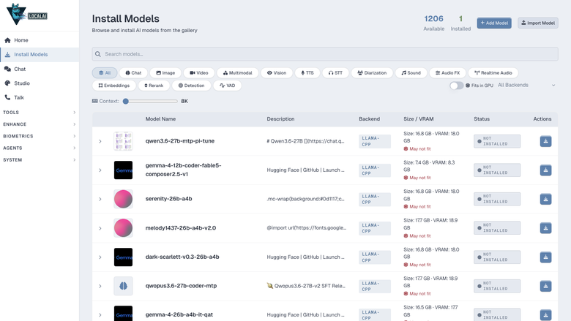
Task: Open the Chat sidebar icon
Action: click(x=7, y=69)
